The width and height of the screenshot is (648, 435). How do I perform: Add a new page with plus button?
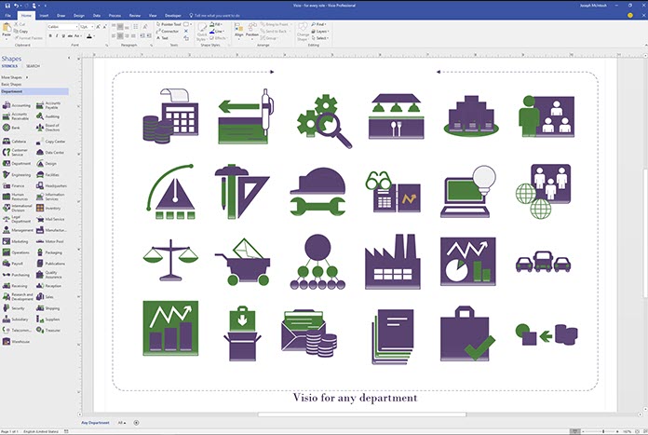(136, 423)
